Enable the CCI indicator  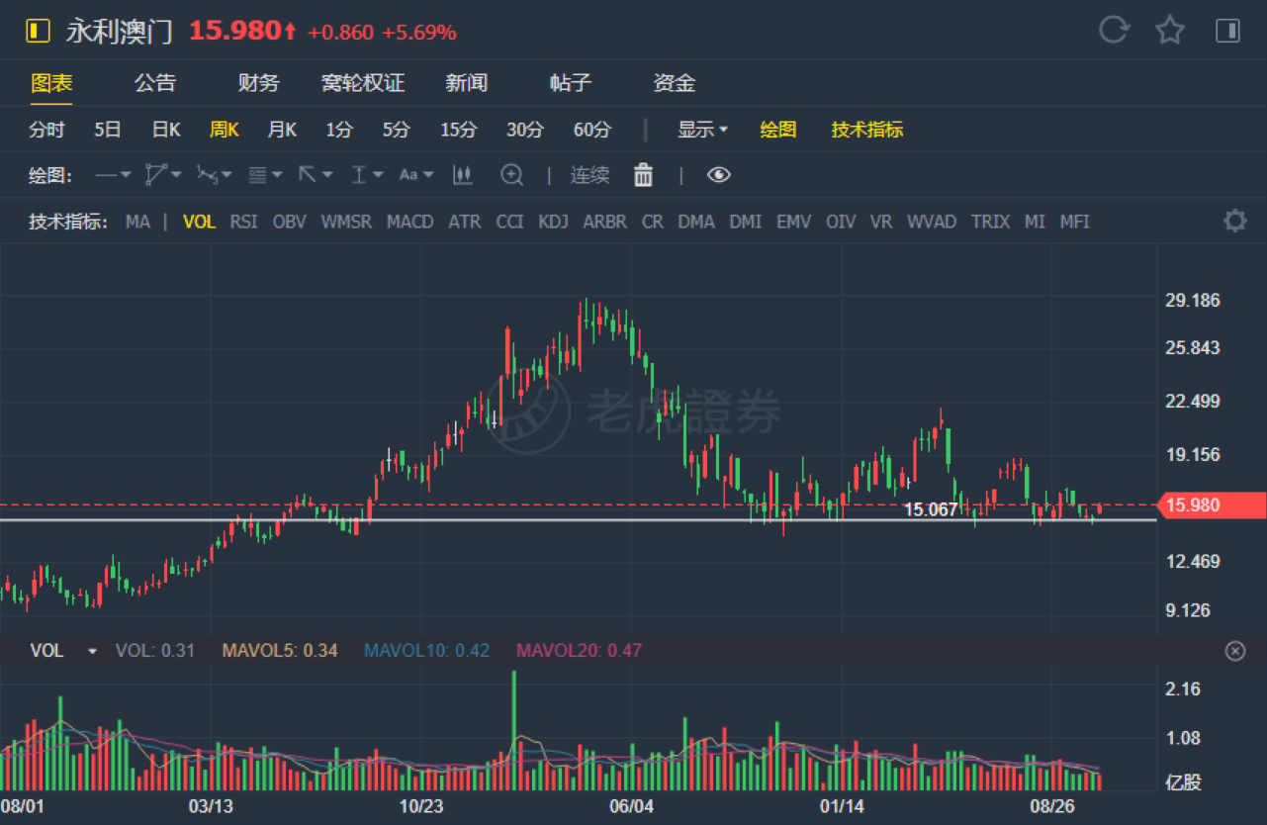509,222
